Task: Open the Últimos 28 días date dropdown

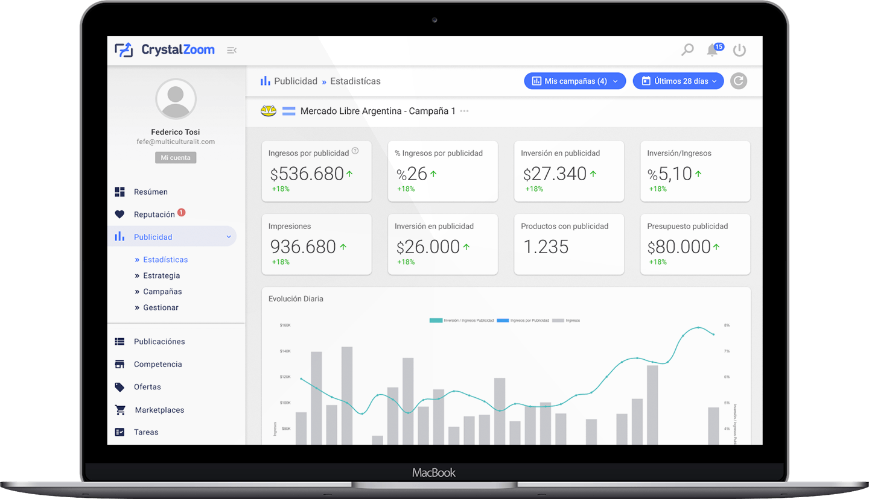Action: tap(678, 81)
